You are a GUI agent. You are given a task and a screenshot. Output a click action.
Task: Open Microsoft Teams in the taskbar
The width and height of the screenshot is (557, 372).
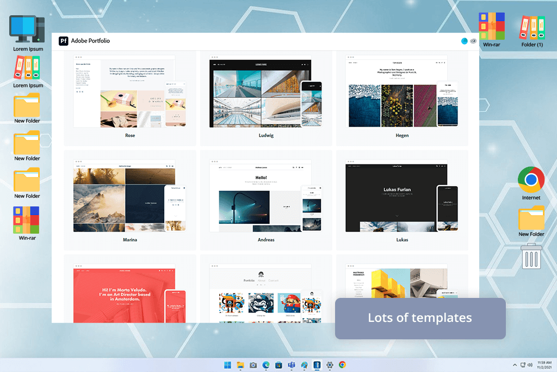(x=292, y=365)
